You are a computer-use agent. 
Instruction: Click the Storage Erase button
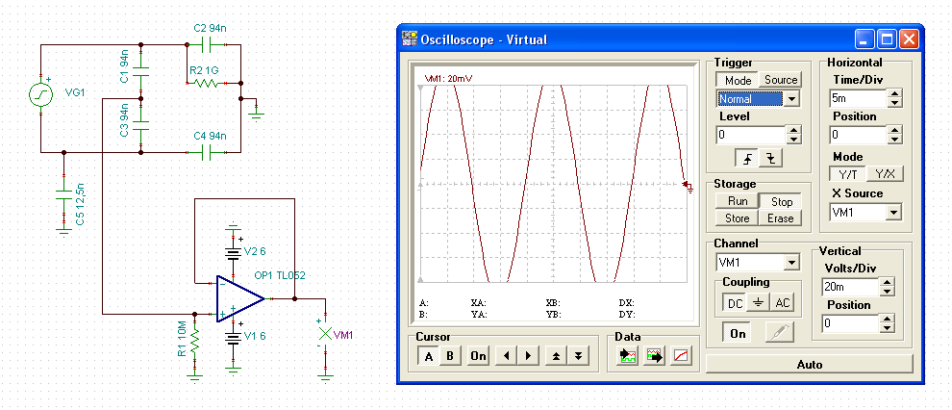point(781,218)
